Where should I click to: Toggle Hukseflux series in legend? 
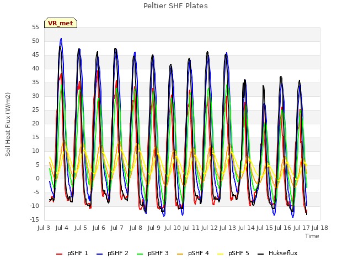[x=277, y=253]
